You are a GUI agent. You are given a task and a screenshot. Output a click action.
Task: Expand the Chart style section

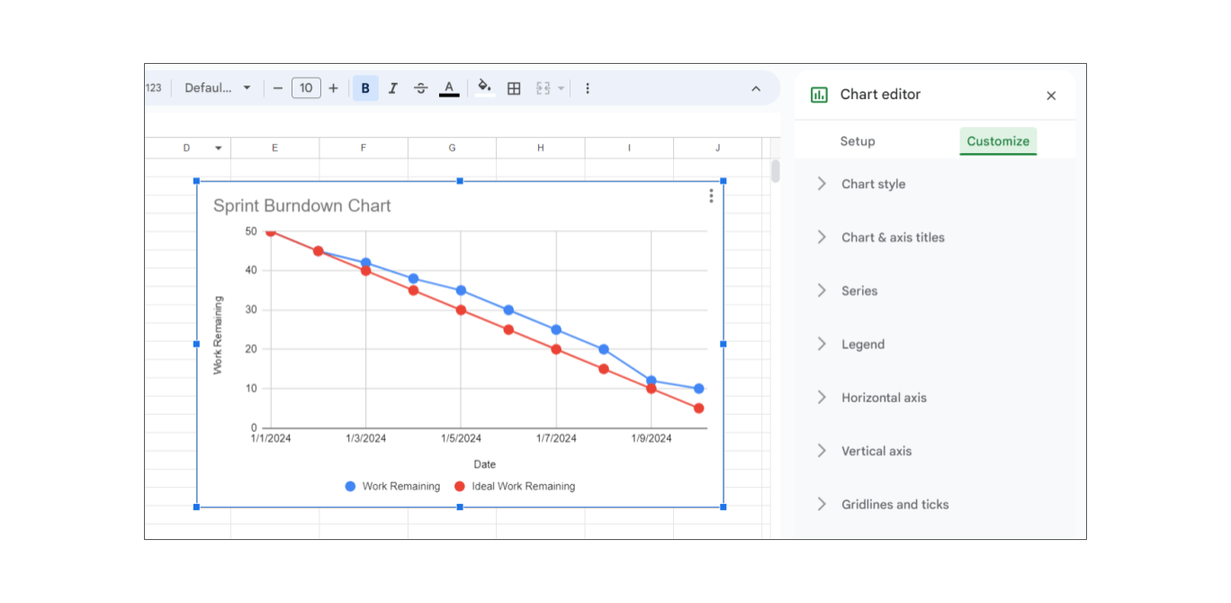(x=873, y=184)
